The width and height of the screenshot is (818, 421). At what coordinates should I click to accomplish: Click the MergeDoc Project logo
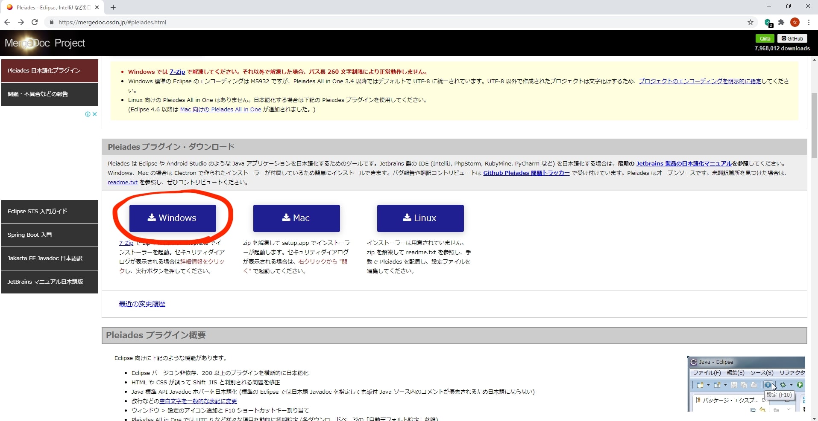click(x=45, y=43)
